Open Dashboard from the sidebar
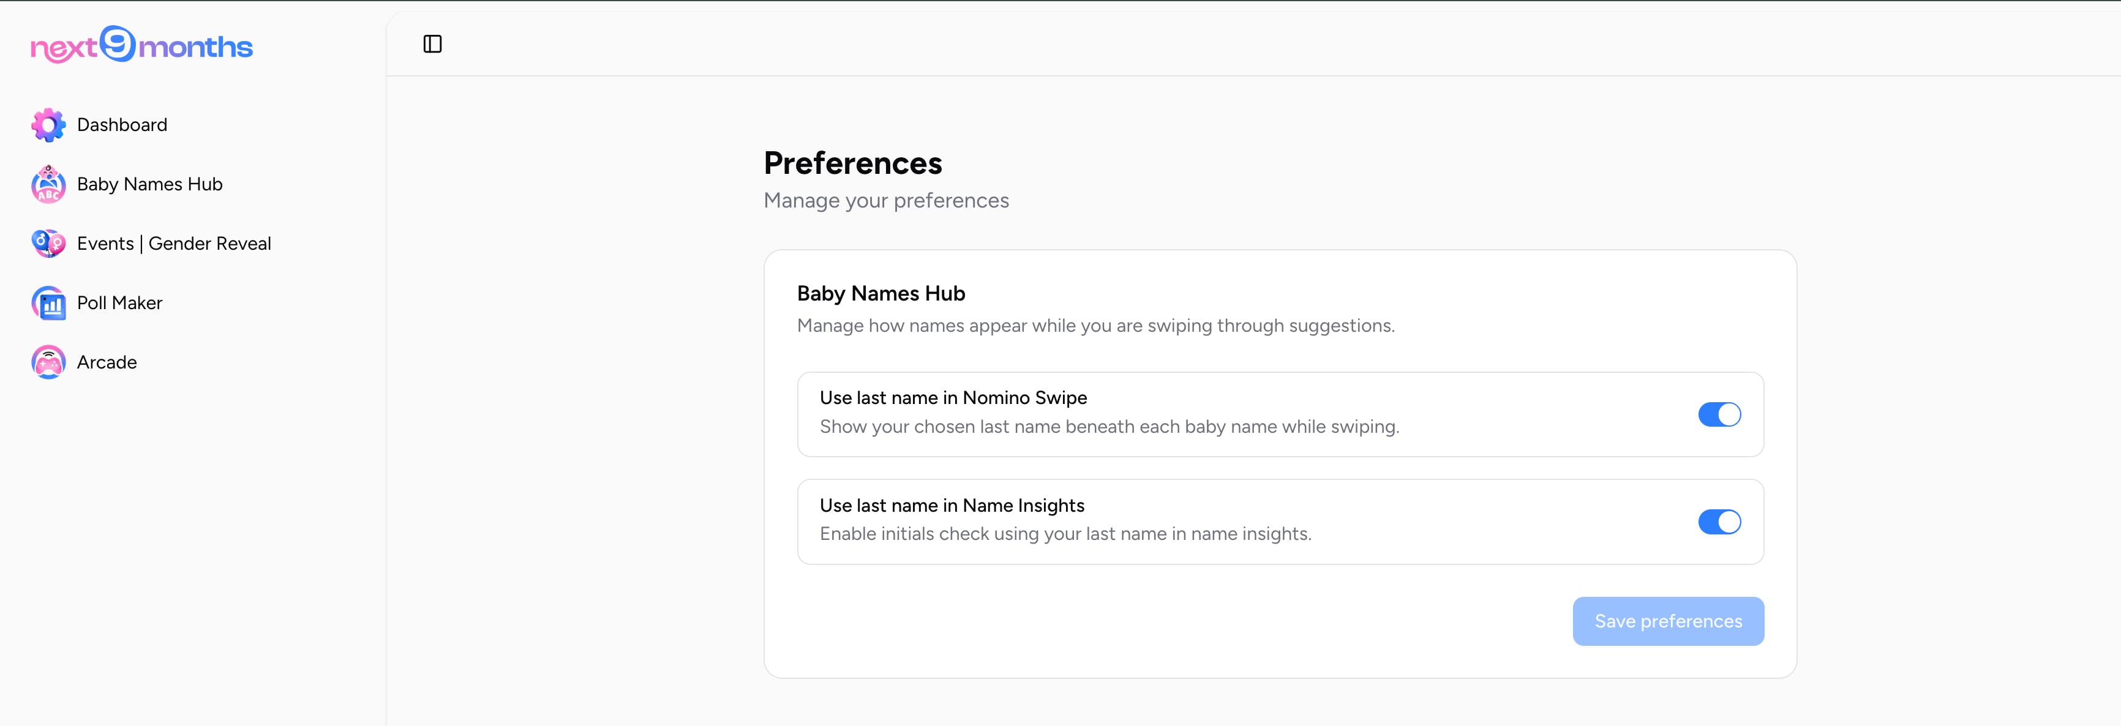The width and height of the screenshot is (2121, 726). 122,125
